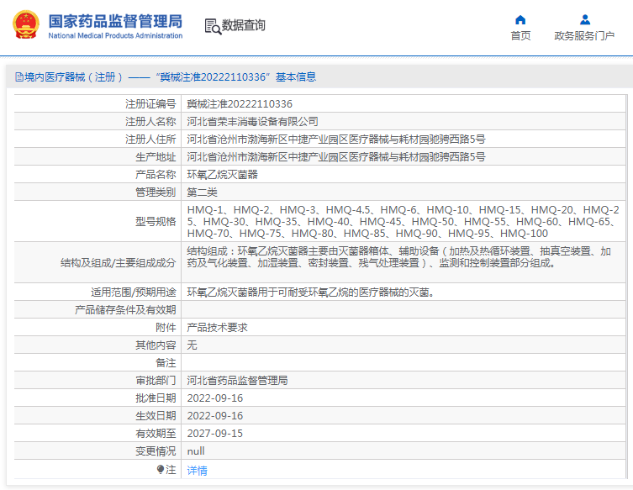Click the 生效日期 value 2022-09-16

click(214, 416)
